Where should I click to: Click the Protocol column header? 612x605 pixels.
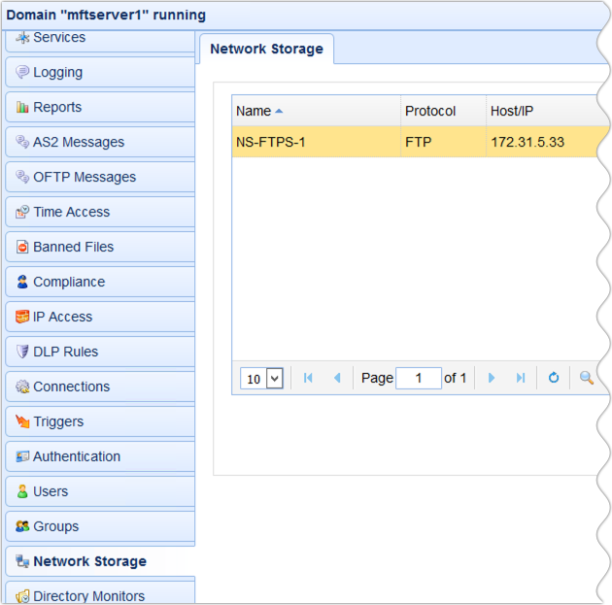coord(430,111)
